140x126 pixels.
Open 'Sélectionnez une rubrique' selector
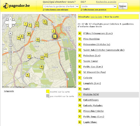click(x=57, y=10)
